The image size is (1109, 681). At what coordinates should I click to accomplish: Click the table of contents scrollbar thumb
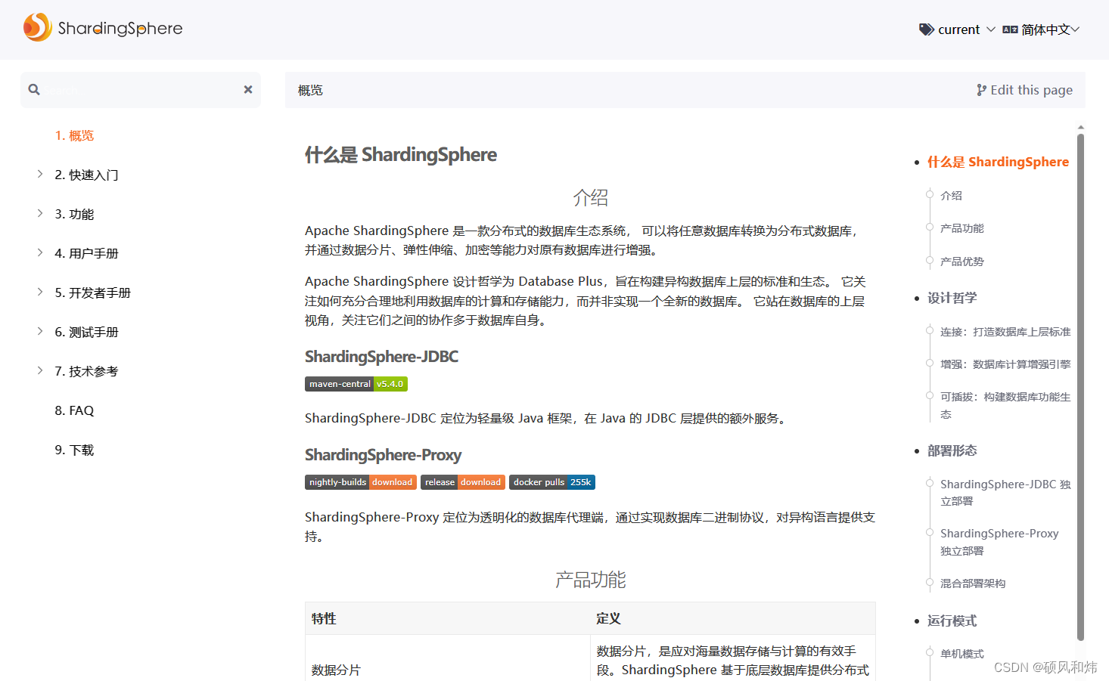tap(1081, 386)
